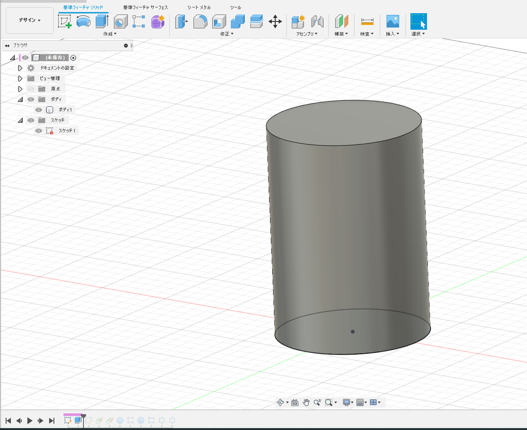527x430 pixels.
Task: Select Sketch1 in the browser tree
Action: click(x=67, y=130)
